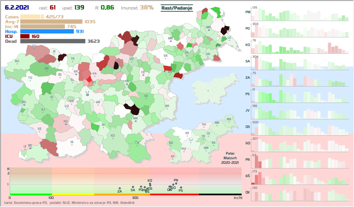The width and height of the screenshot is (354, 207).
Task: Select the blue Hosp. bar
Action: [x=47, y=31]
